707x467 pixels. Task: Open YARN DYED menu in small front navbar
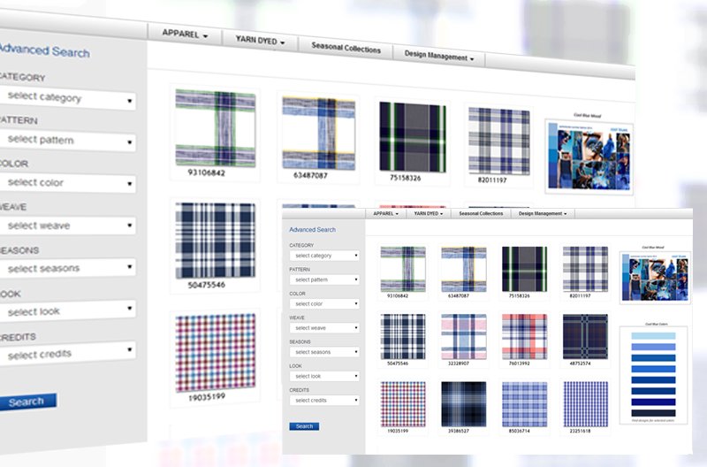click(x=429, y=213)
